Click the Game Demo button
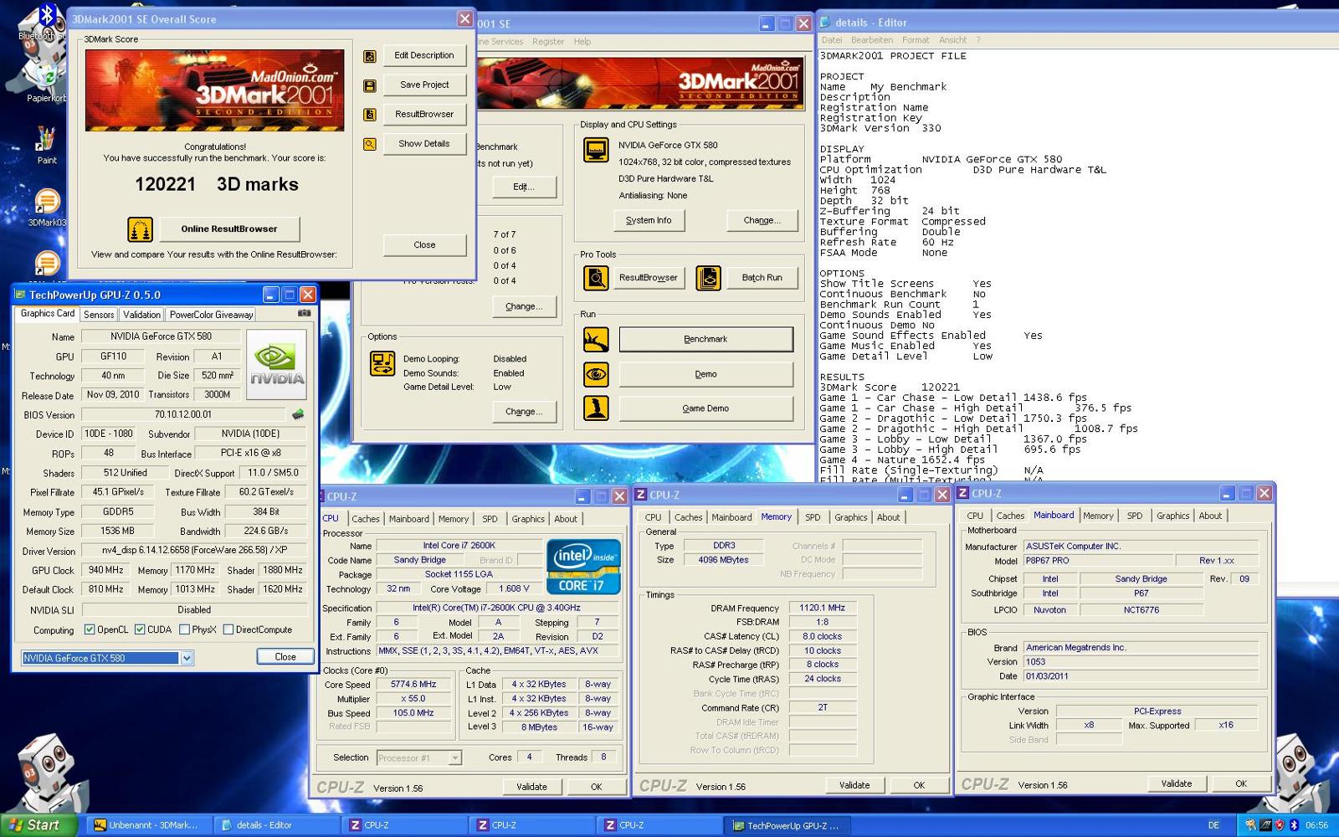Image resolution: width=1339 pixels, height=837 pixels. click(705, 408)
